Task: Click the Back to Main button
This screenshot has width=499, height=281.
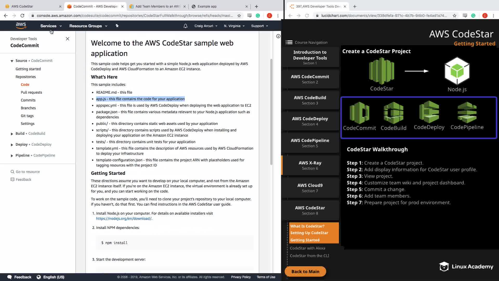Action: (x=305, y=271)
